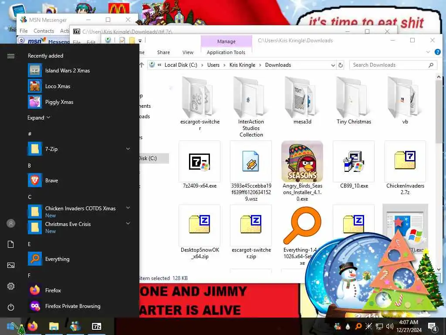Screen dimensions: 446x335
Task: Click Users in address breadcrumb
Action: click(213, 65)
